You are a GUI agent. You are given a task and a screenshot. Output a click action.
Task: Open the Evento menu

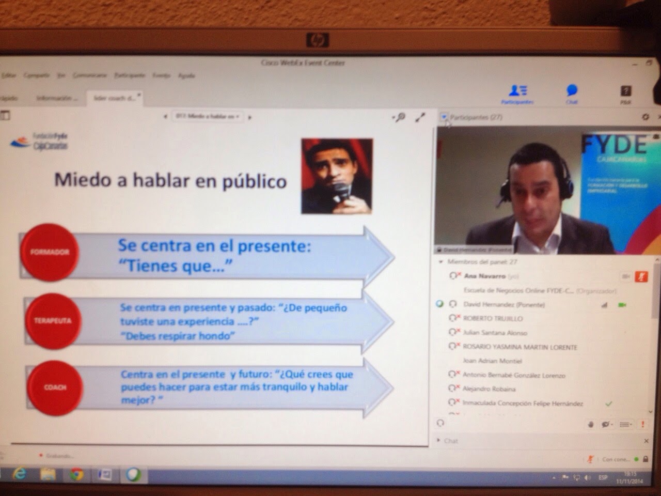[x=162, y=75]
